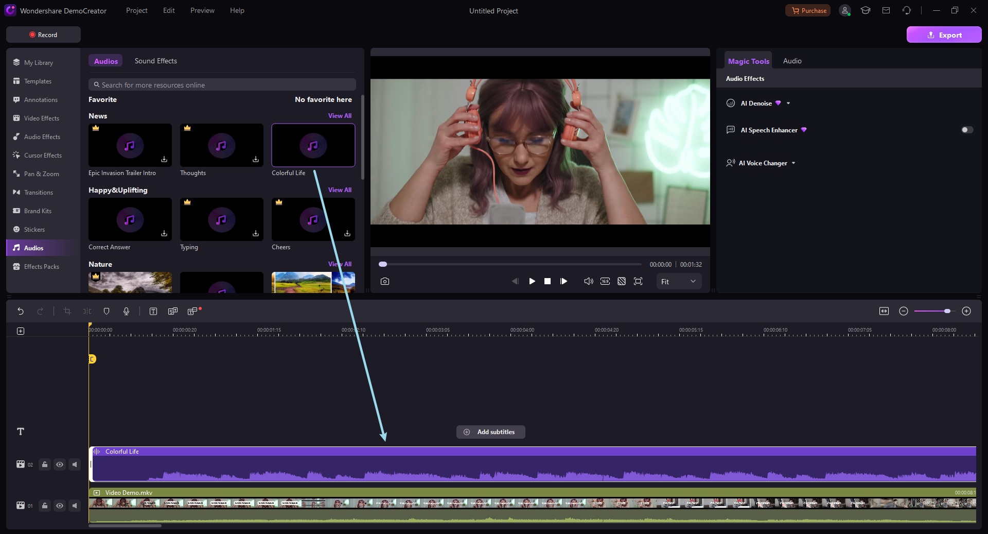Click the snapshot camera icon under preview
The width and height of the screenshot is (988, 534).
[385, 281]
